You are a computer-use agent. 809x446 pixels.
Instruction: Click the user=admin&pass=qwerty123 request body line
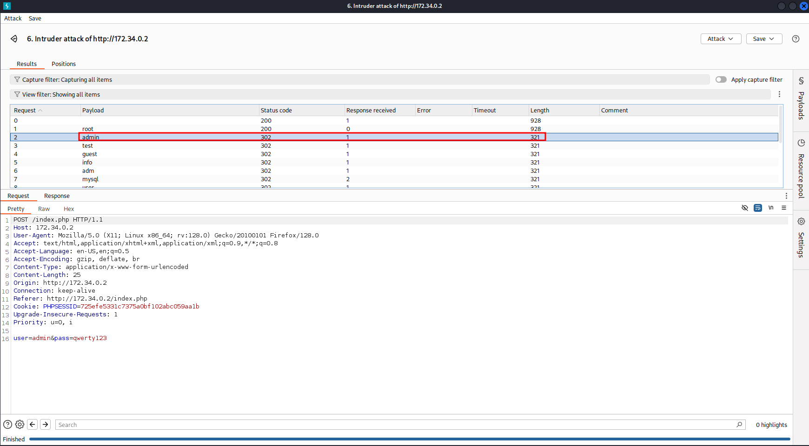click(60, 338)
